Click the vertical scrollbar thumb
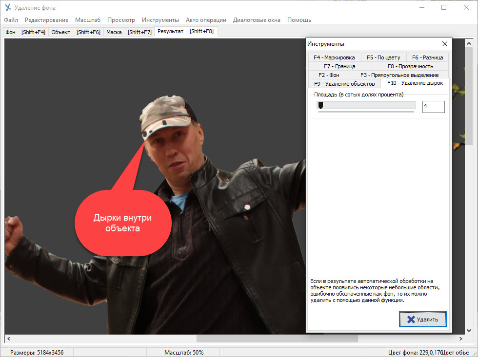The width and height of the screenshot is (478, 357). pos(469,95)
